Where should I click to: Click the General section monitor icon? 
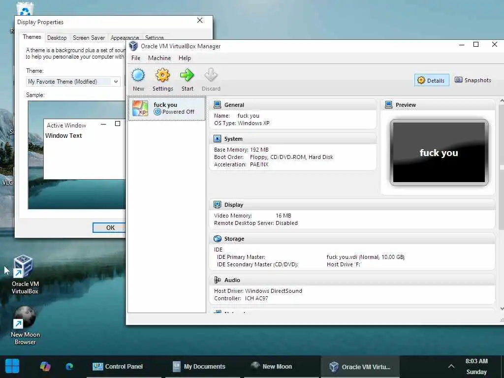click(x=217, y=105)
